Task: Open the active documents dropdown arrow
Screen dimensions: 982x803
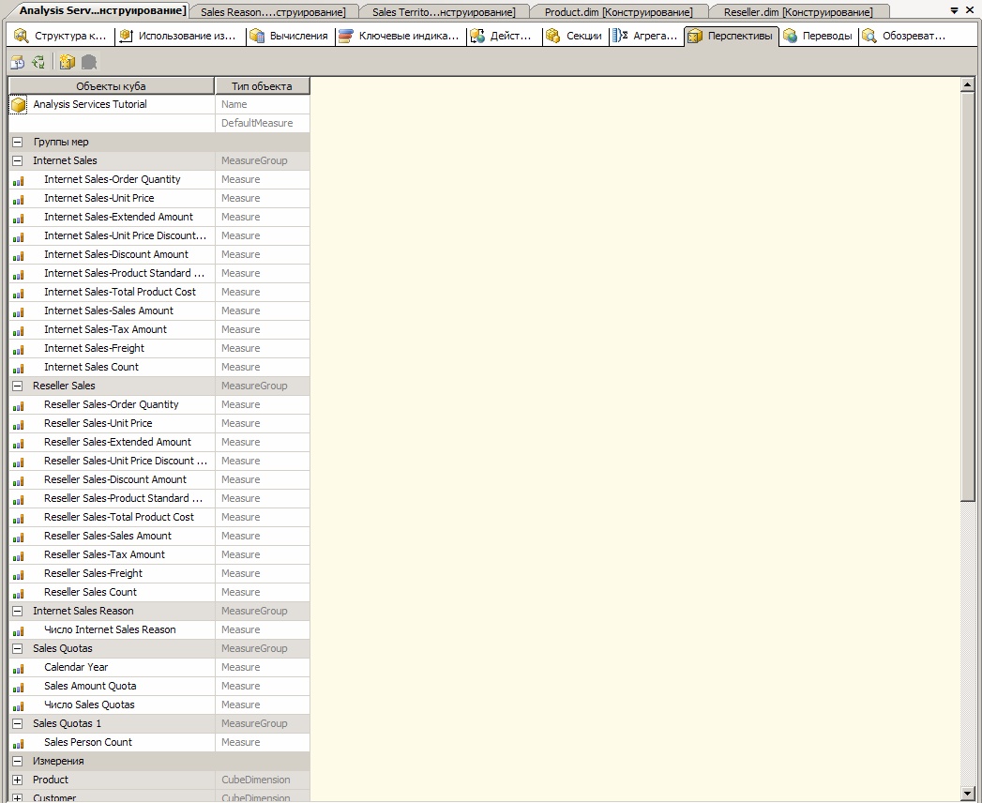Action: [955, 10]
